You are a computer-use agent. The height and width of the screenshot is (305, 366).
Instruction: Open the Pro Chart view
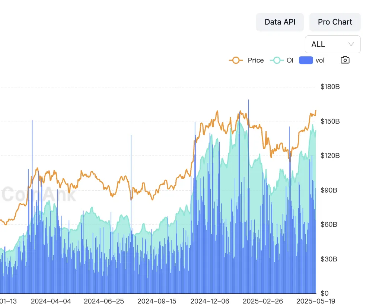(335, 22)
